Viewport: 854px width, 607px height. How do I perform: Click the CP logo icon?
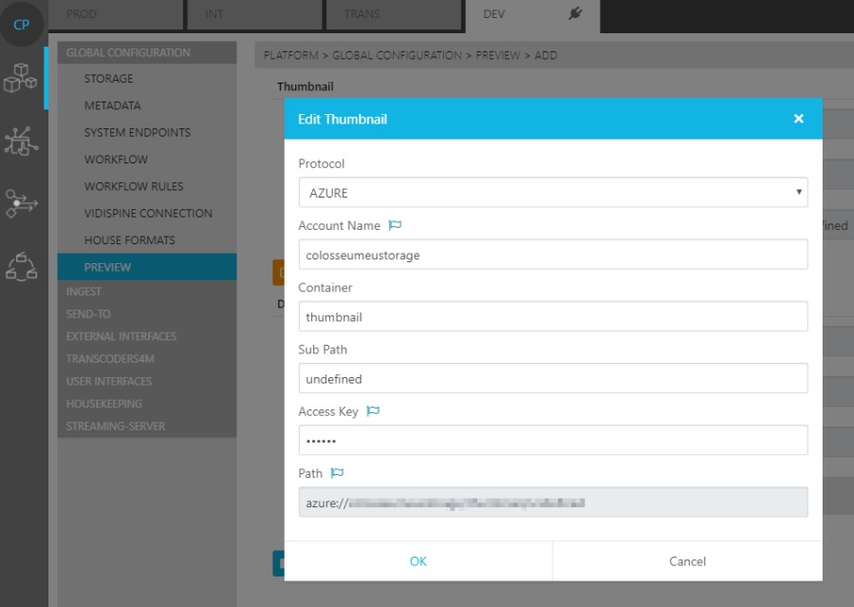tap(21, 25)
